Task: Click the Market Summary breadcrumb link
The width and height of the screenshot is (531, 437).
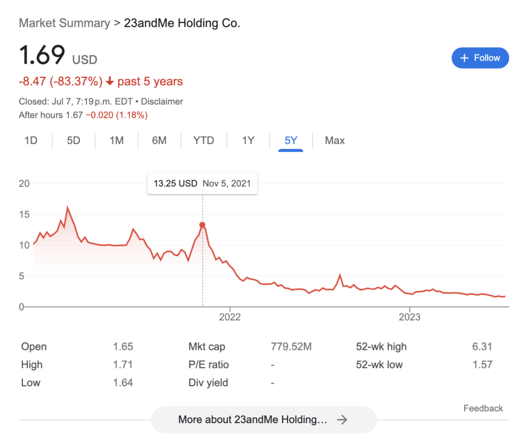Action: (x=64, y=23)
